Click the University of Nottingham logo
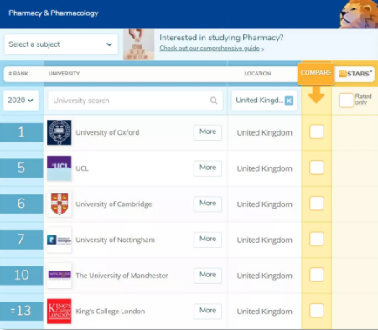The image size is (378, 330). click(60, 240)
